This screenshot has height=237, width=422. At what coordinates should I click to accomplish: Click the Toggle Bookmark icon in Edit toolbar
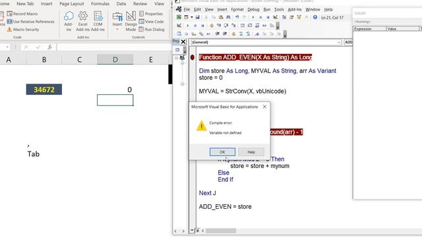coord(256,34)
